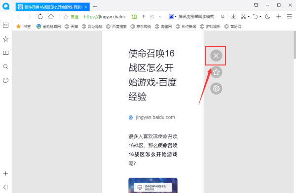Go forward to next page
Screen dimensions: 296x193
click(x=29, y=17)
